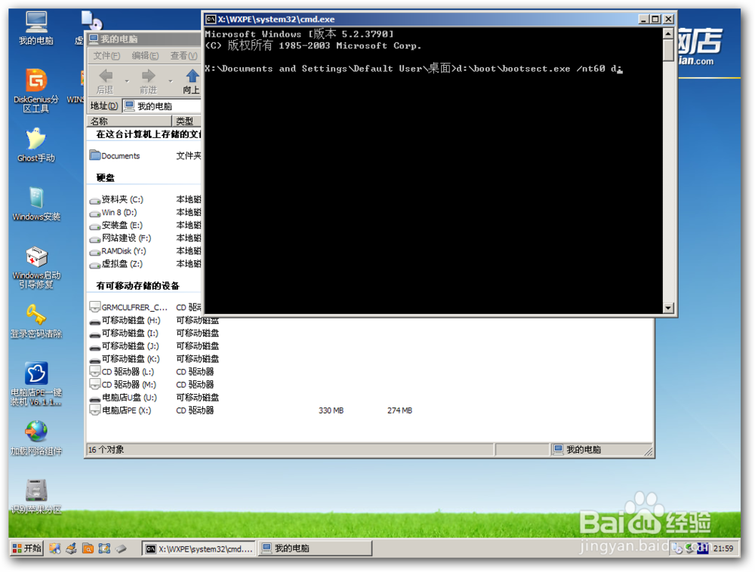Click the 330 MB size cell
The height and width of the screenshot is (572, 755).
331,411
